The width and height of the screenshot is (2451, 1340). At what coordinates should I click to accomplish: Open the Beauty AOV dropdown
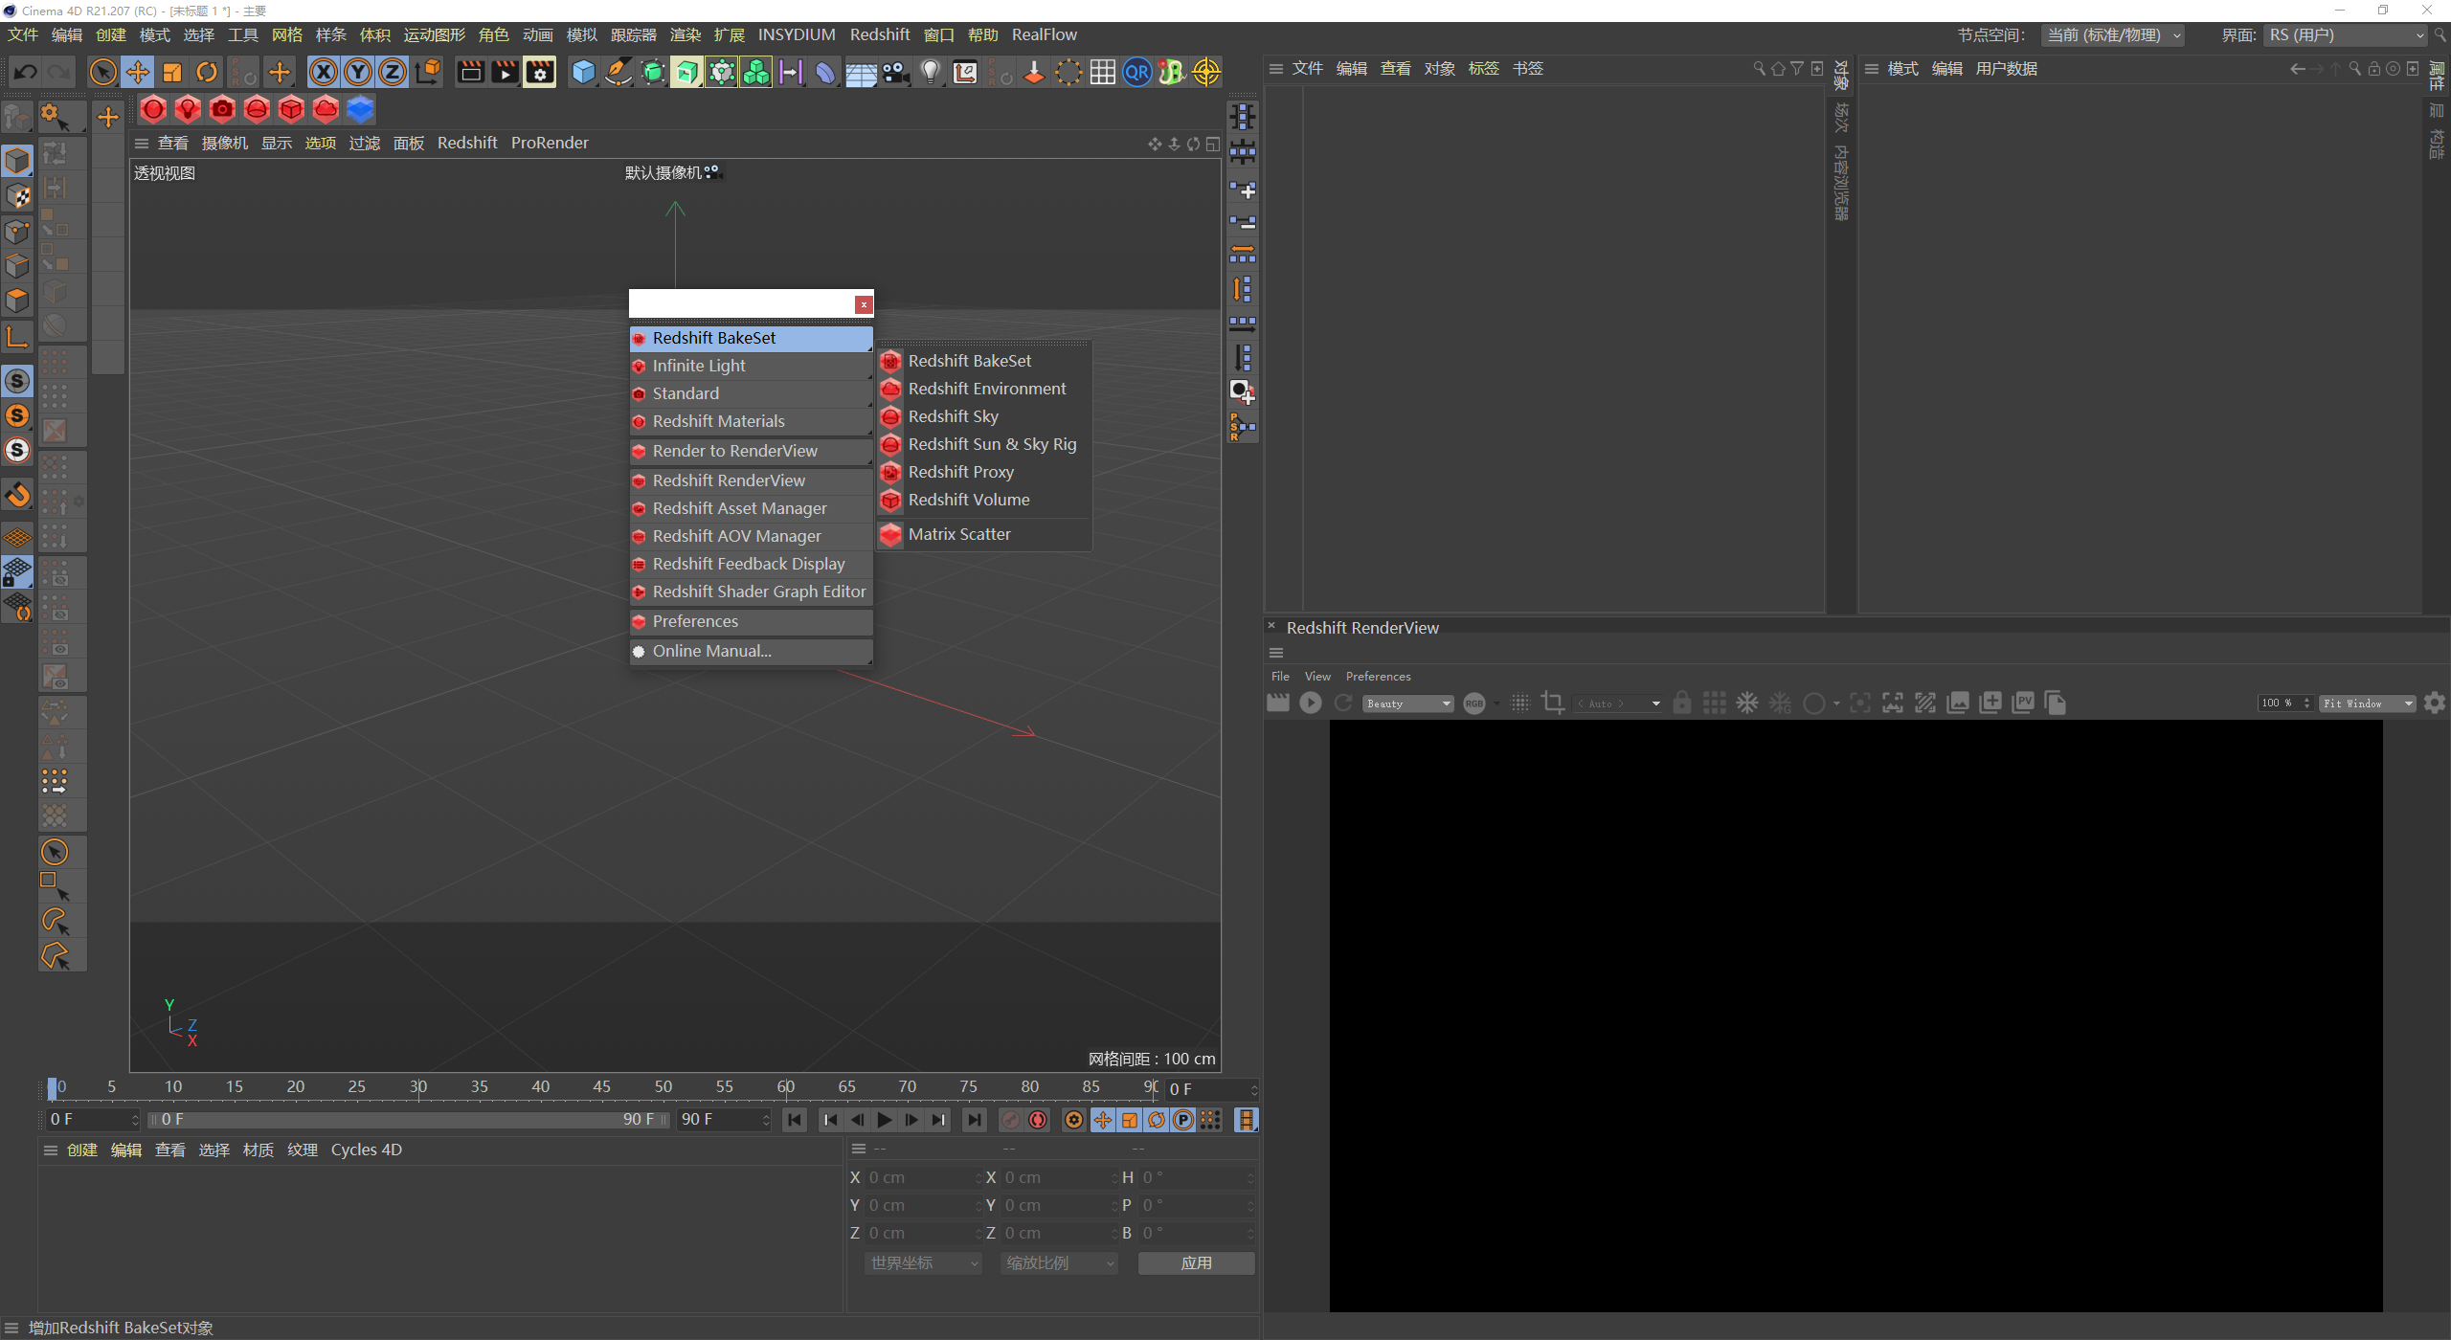pyautogui.click(x=1409, y=703)
